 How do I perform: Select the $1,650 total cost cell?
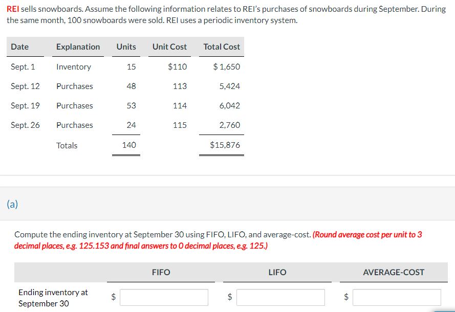click(x=227, y=66)
